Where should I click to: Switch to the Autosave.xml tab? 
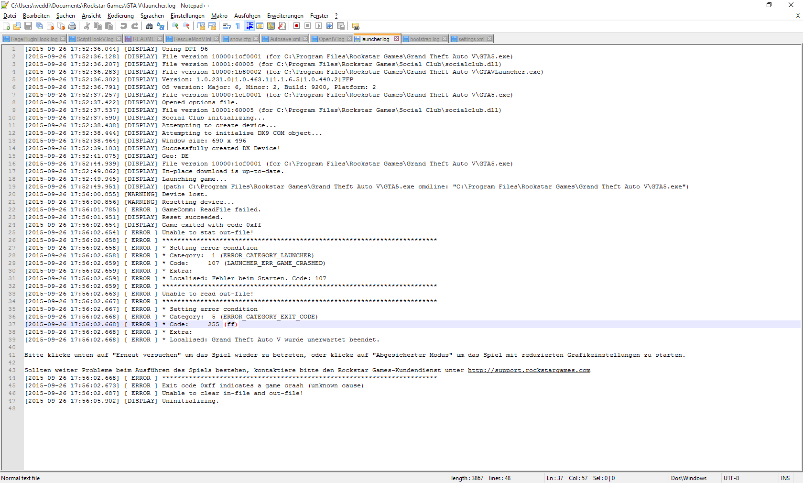[x=285, y=39]
